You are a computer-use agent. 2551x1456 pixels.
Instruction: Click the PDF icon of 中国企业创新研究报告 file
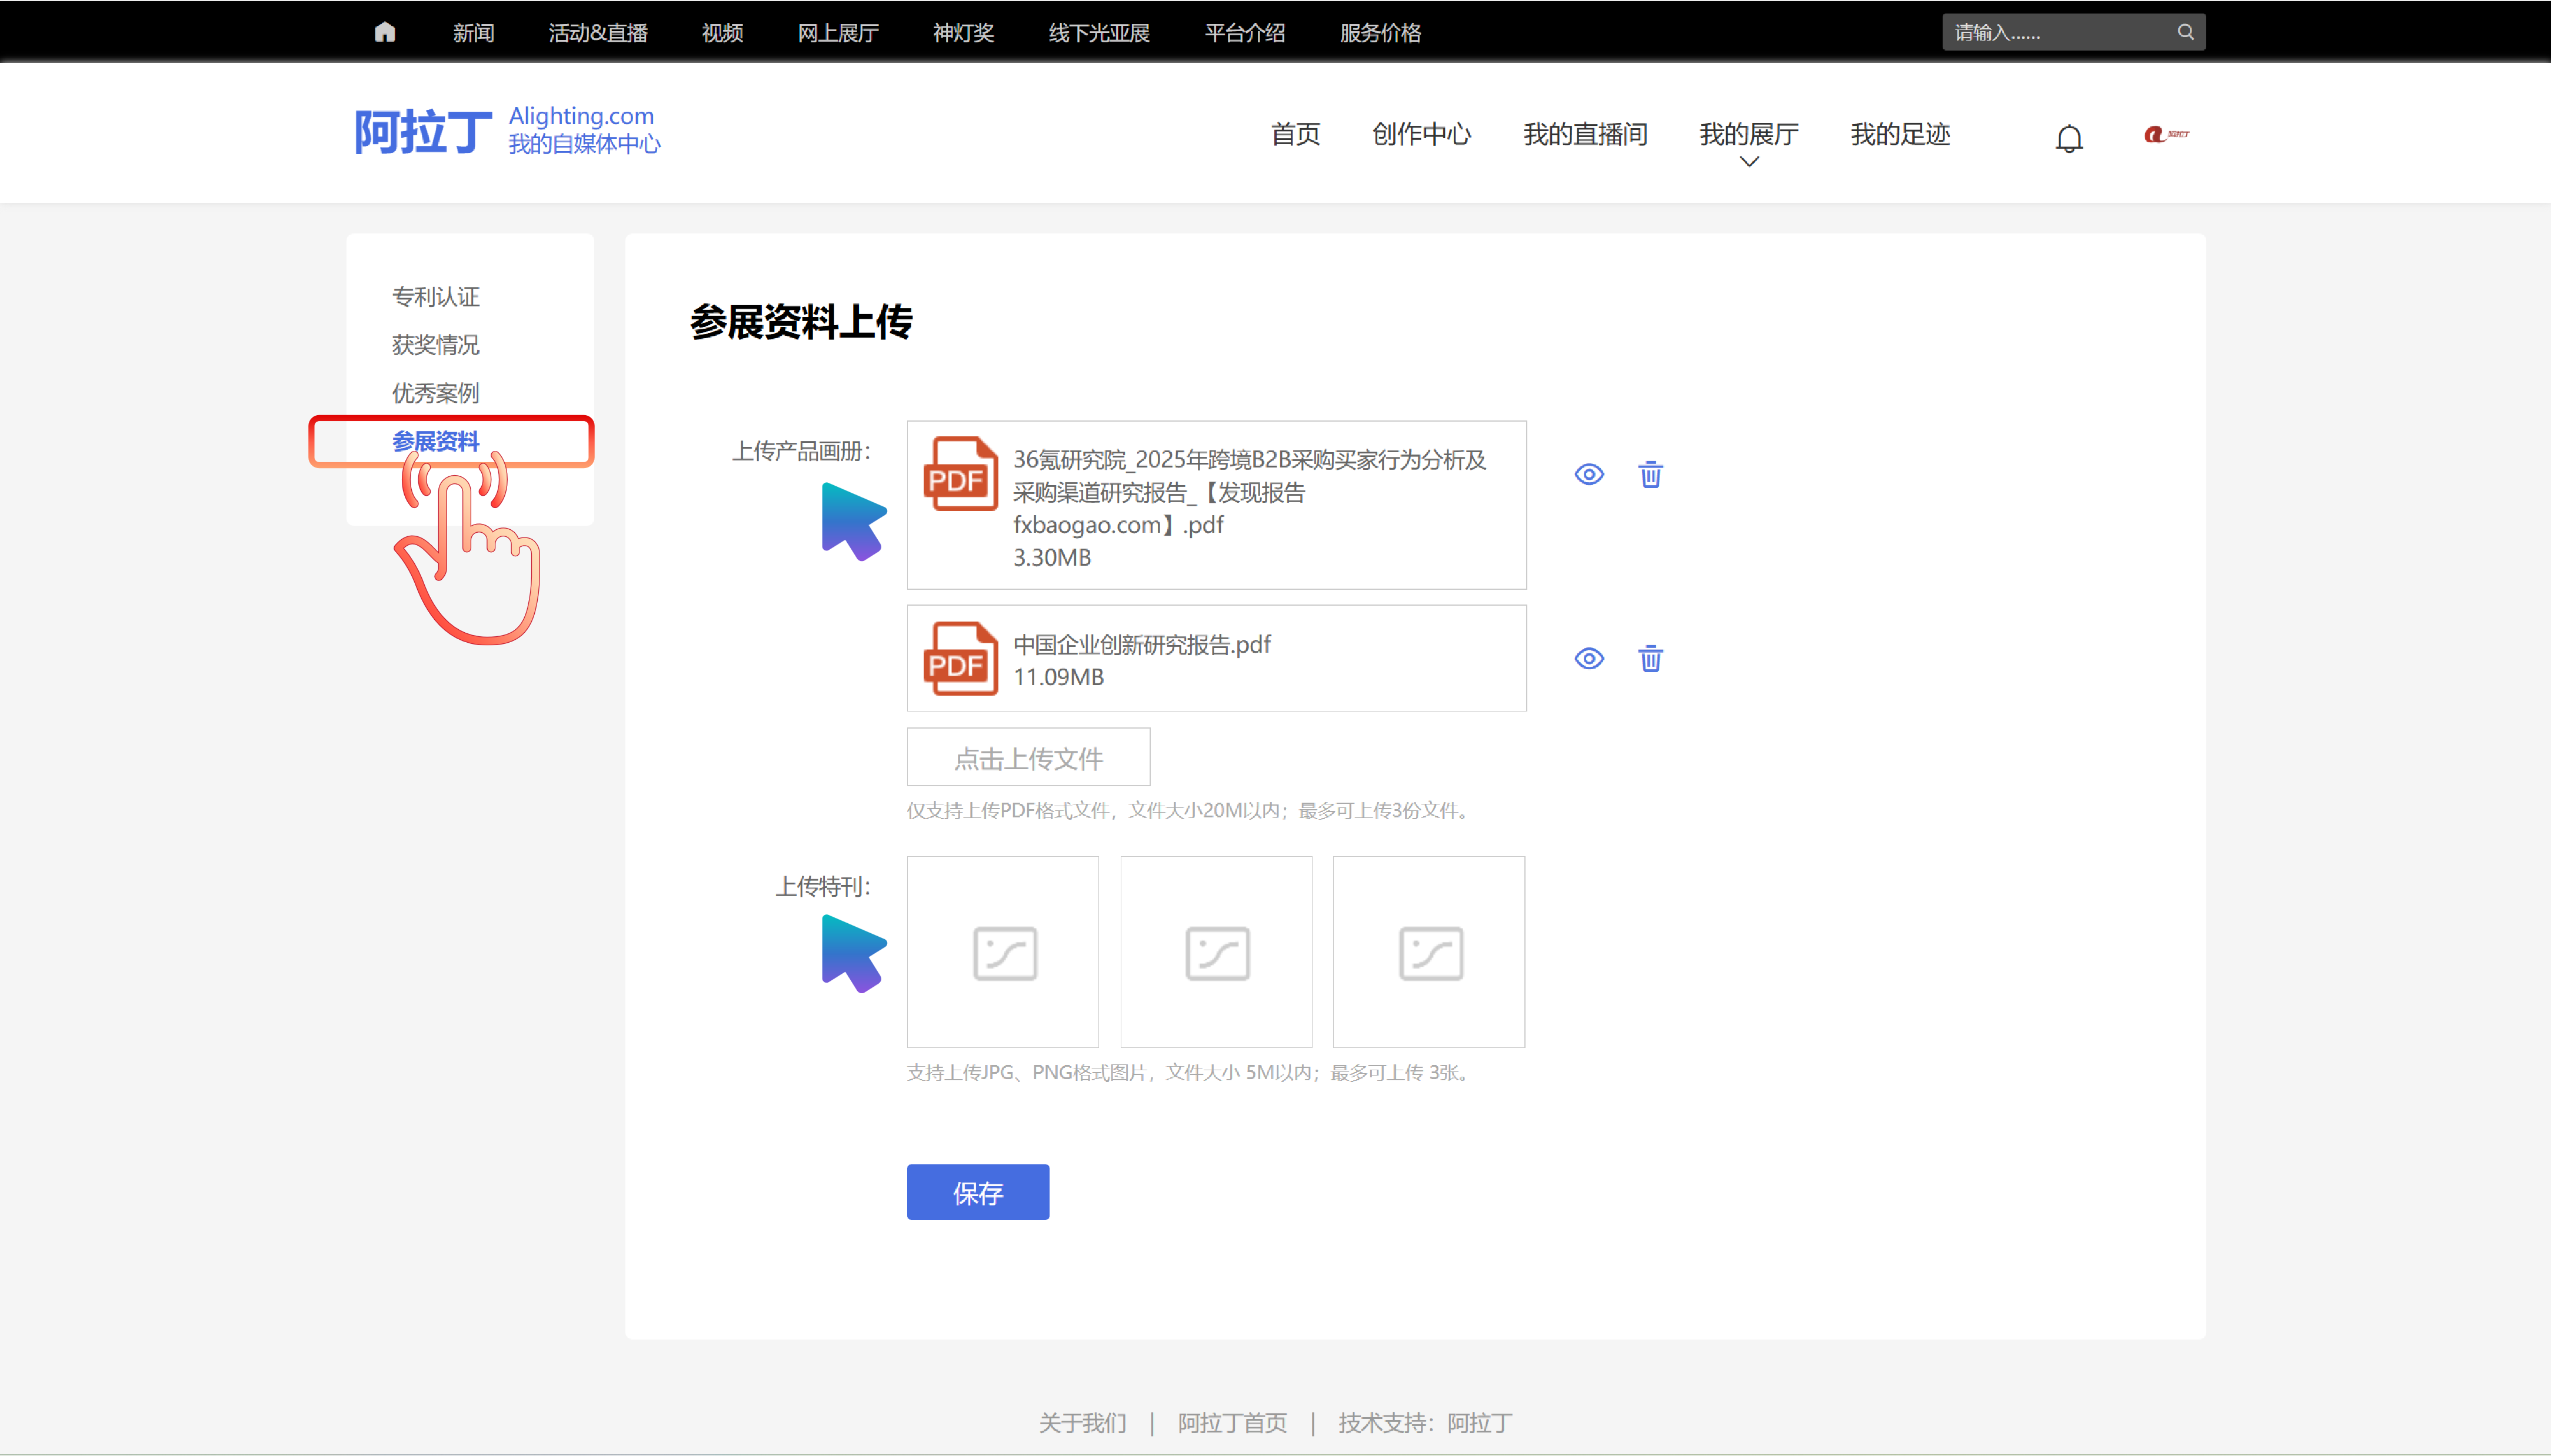coord(960,658)
